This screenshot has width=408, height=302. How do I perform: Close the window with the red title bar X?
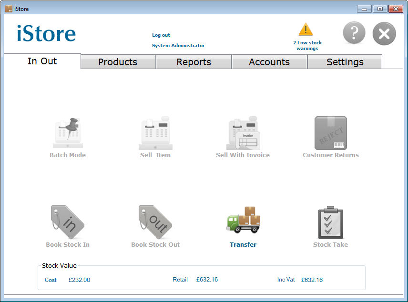[x=396, y=9]
